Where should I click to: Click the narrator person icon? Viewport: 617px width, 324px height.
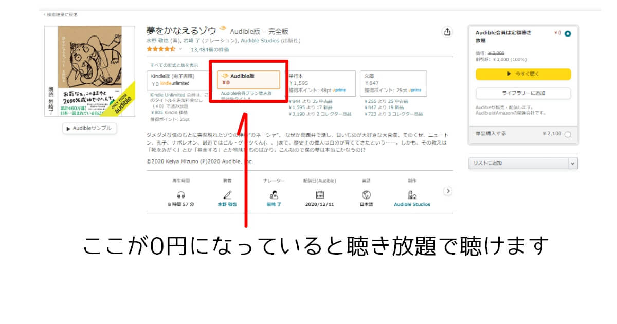[274, 195]
